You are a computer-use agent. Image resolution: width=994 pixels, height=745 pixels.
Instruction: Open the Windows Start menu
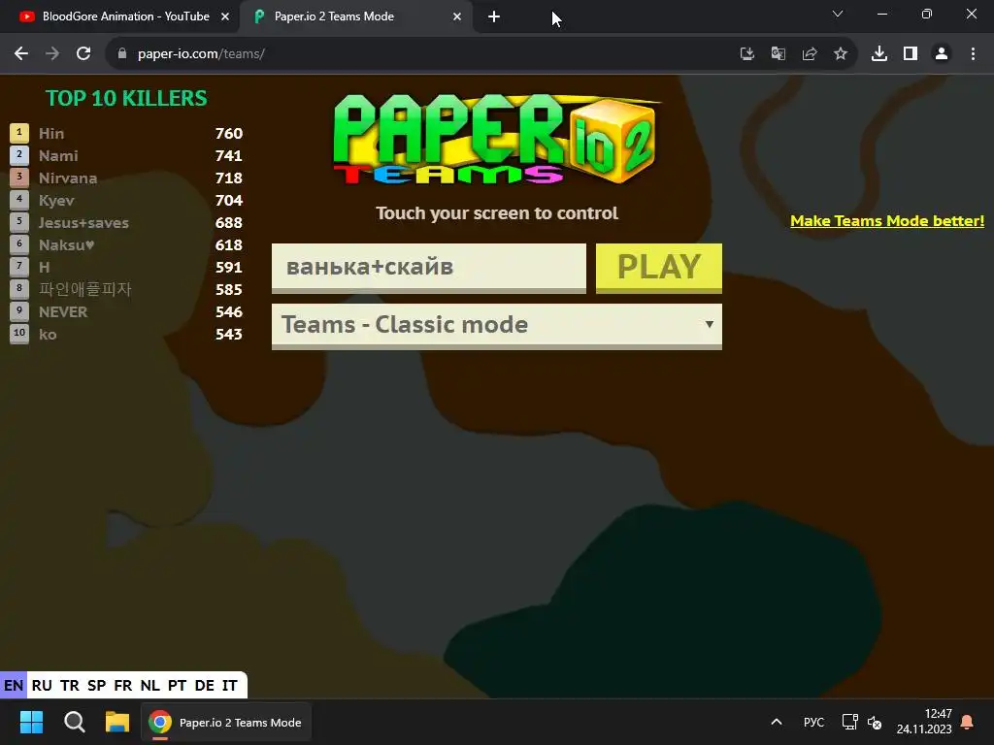[32, 722]
